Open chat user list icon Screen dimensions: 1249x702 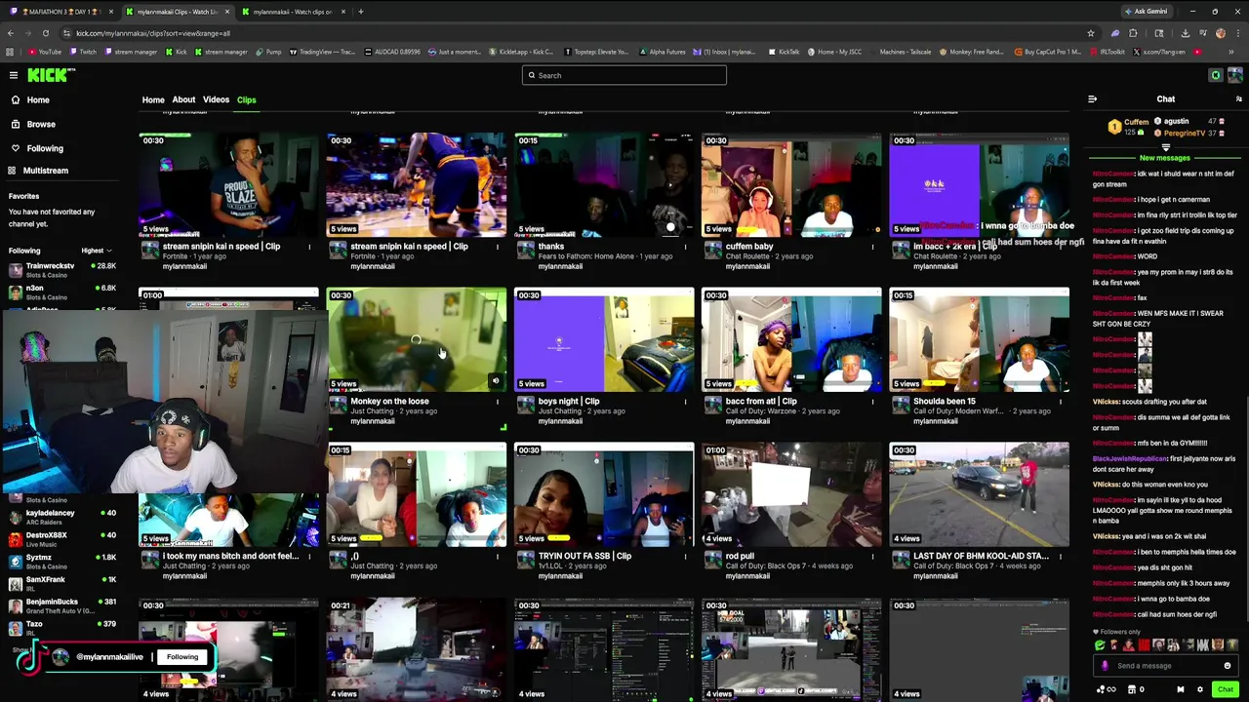tap(1238, 98)
